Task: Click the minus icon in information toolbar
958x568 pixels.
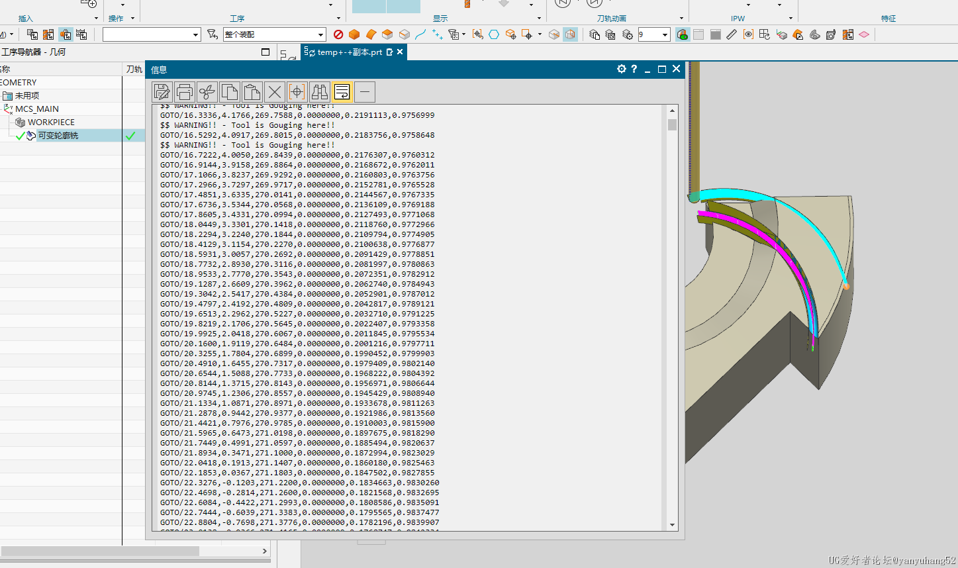Action: click(365, 92)
